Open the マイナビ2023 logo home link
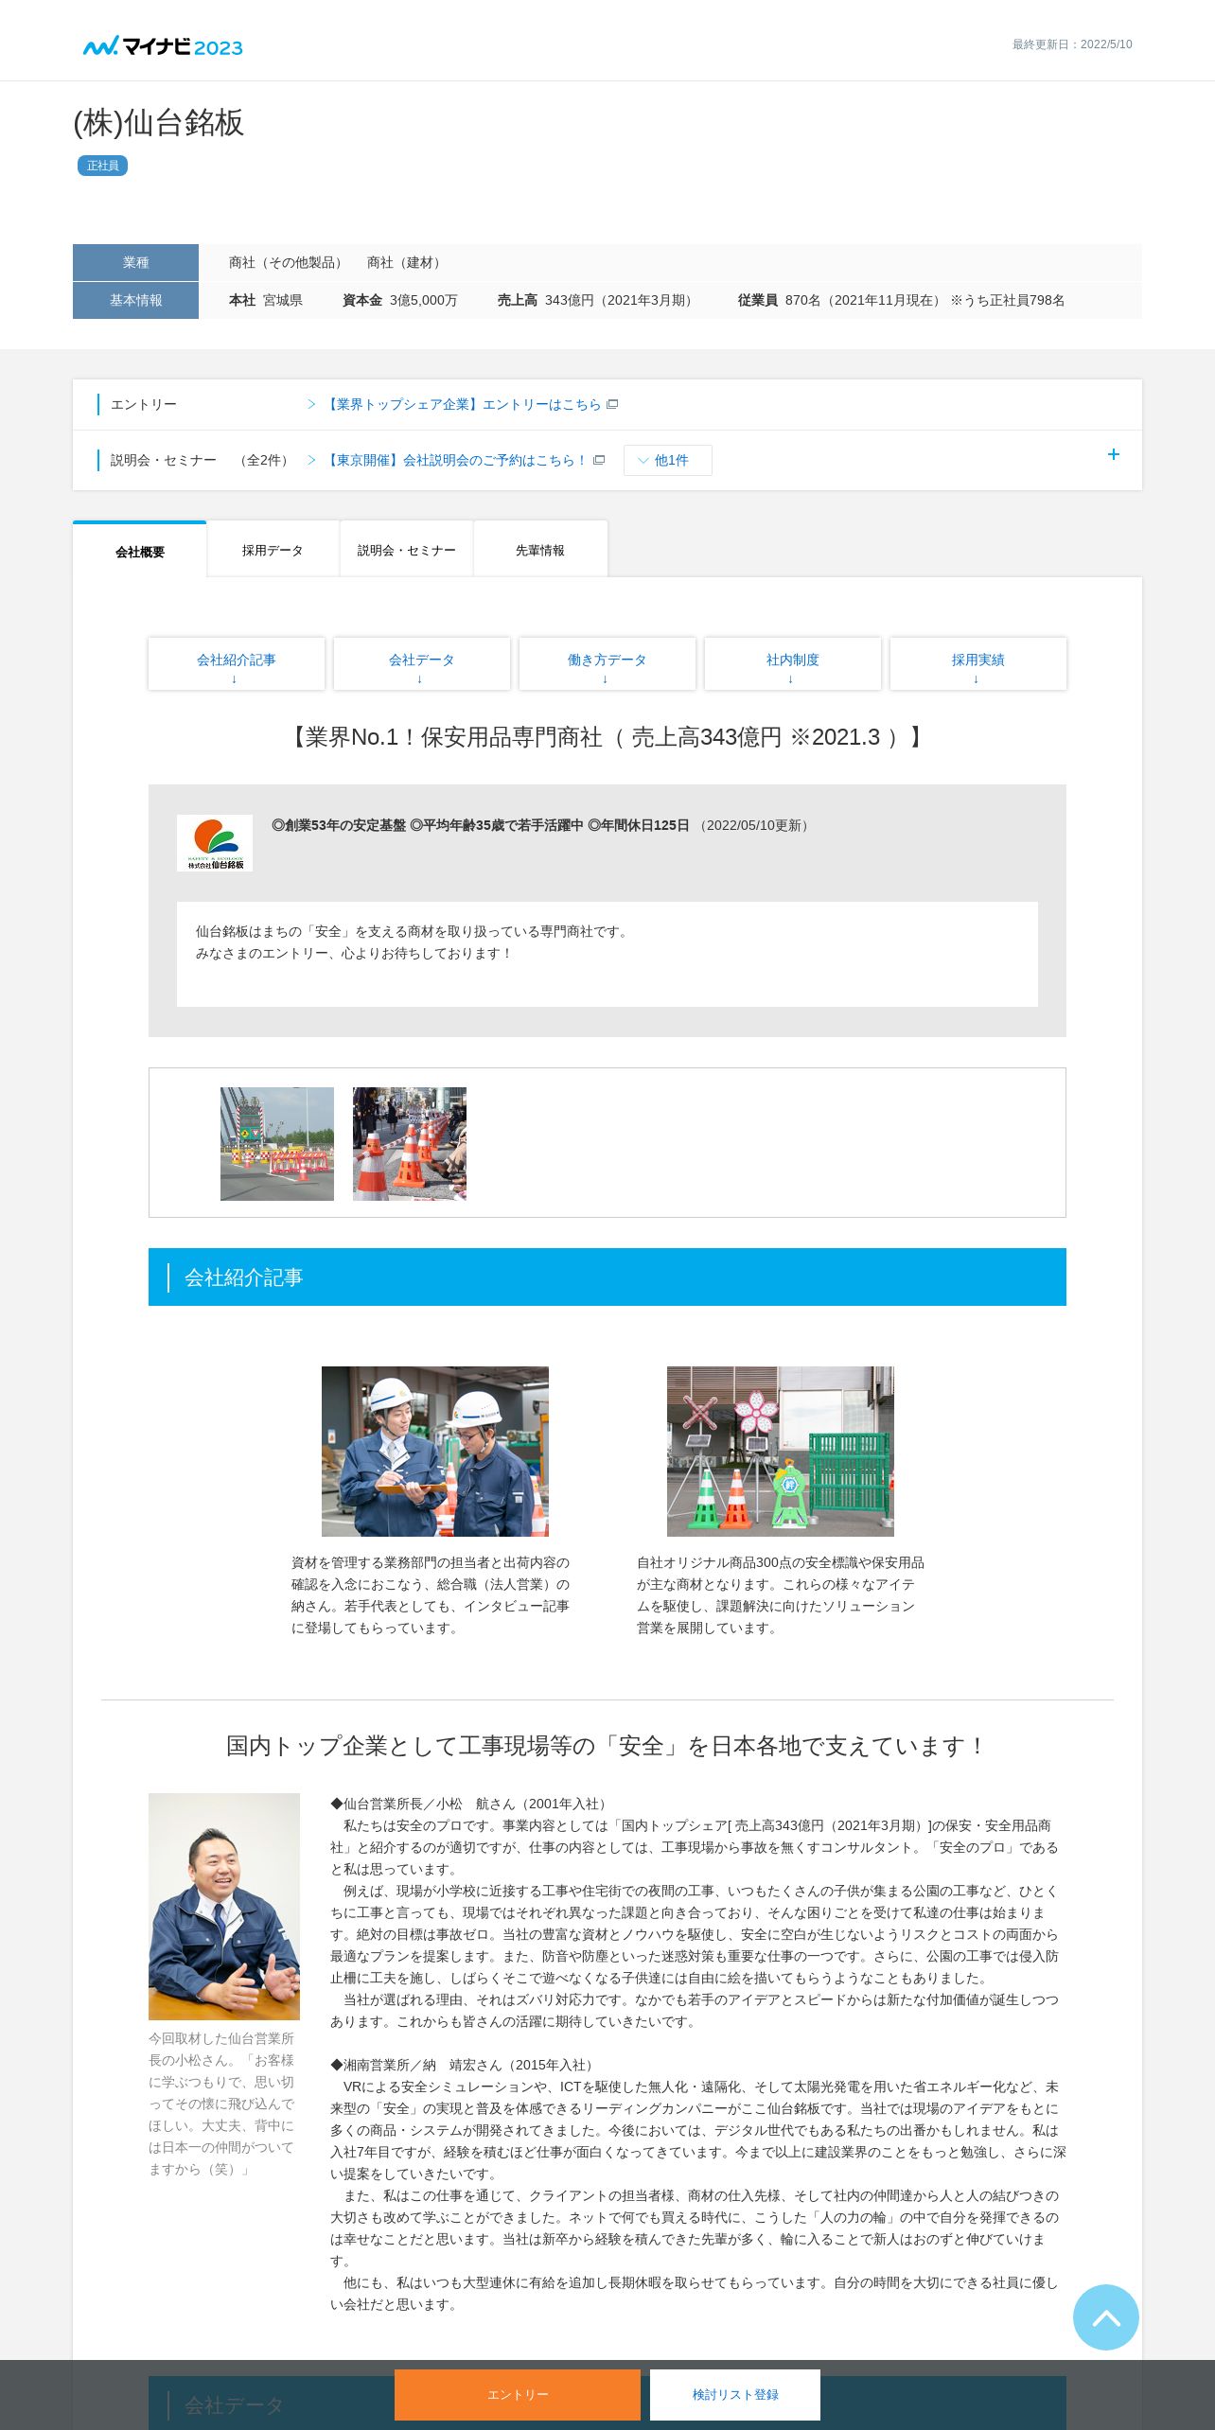 point(163,46)
